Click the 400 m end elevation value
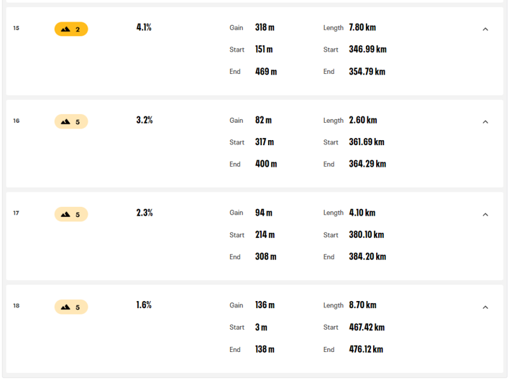Screen dimensions: 509x380 click(266, 164)
